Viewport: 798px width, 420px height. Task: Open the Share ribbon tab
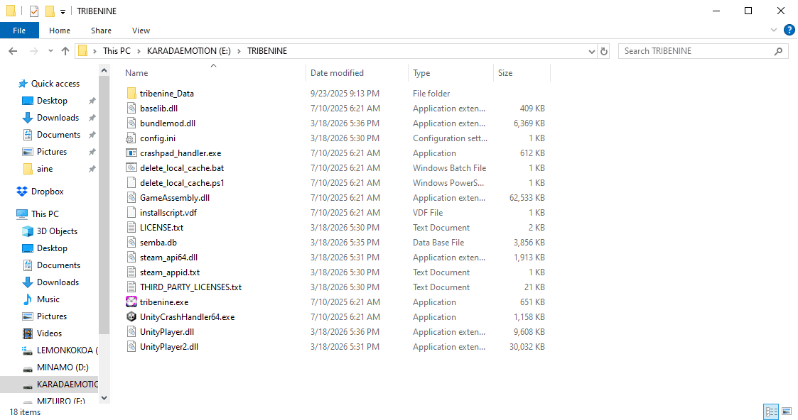pos(102,31)
